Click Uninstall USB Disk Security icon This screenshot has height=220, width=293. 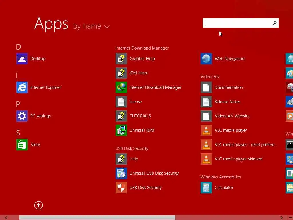click(x=121, y=173)
